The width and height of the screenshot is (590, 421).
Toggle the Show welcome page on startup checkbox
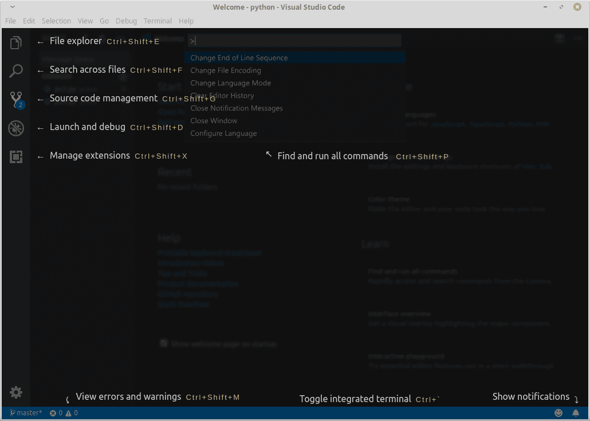164,343
